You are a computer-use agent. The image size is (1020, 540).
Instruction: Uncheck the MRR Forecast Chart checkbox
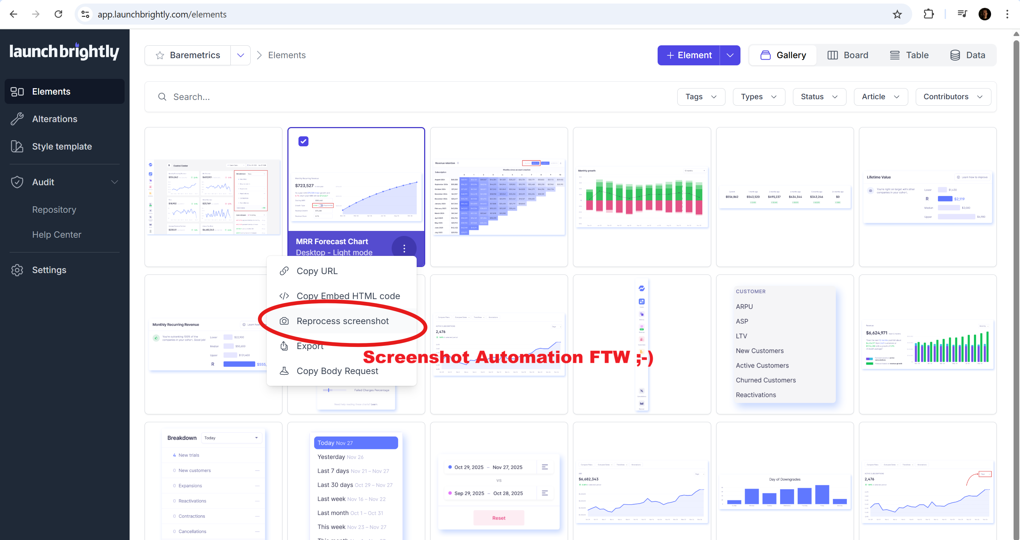tap(303, 141)
